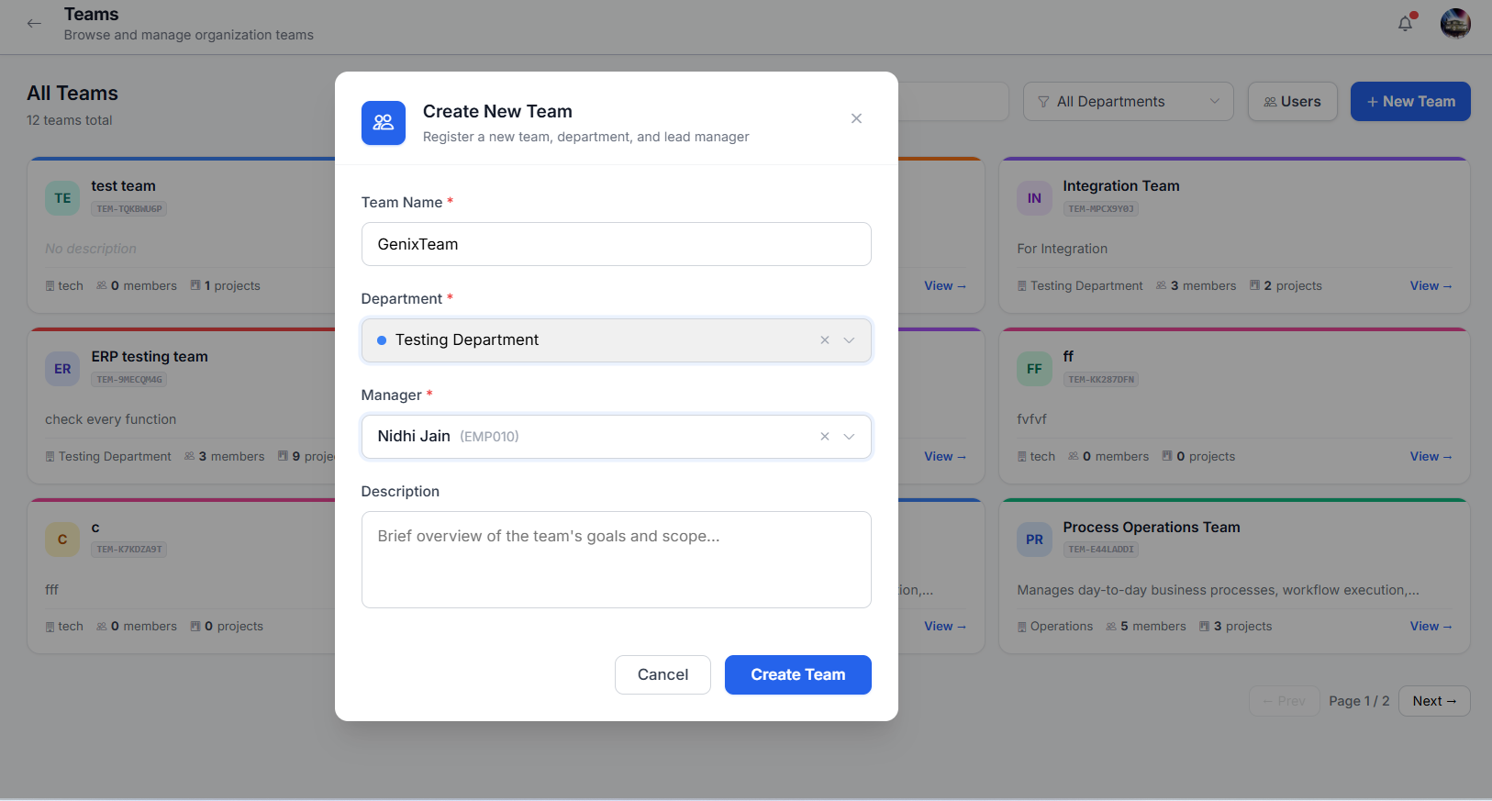Click the Users button
Viewport: 1492px width, 801px height.
click(1292, 102)
